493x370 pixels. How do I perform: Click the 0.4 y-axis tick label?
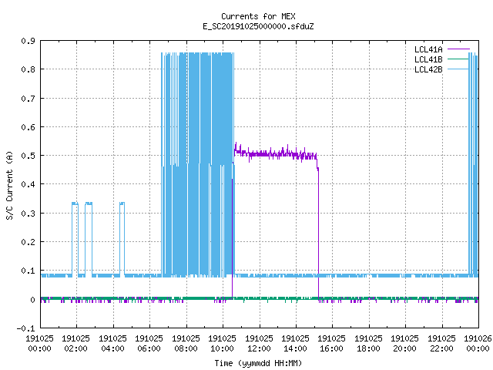[28, 184]
